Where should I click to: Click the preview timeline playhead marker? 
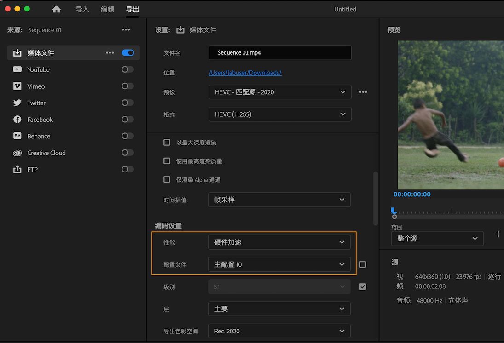tap(393, 211)
